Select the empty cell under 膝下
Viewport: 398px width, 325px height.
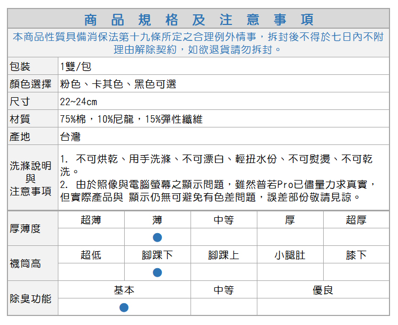click(356, 272)
